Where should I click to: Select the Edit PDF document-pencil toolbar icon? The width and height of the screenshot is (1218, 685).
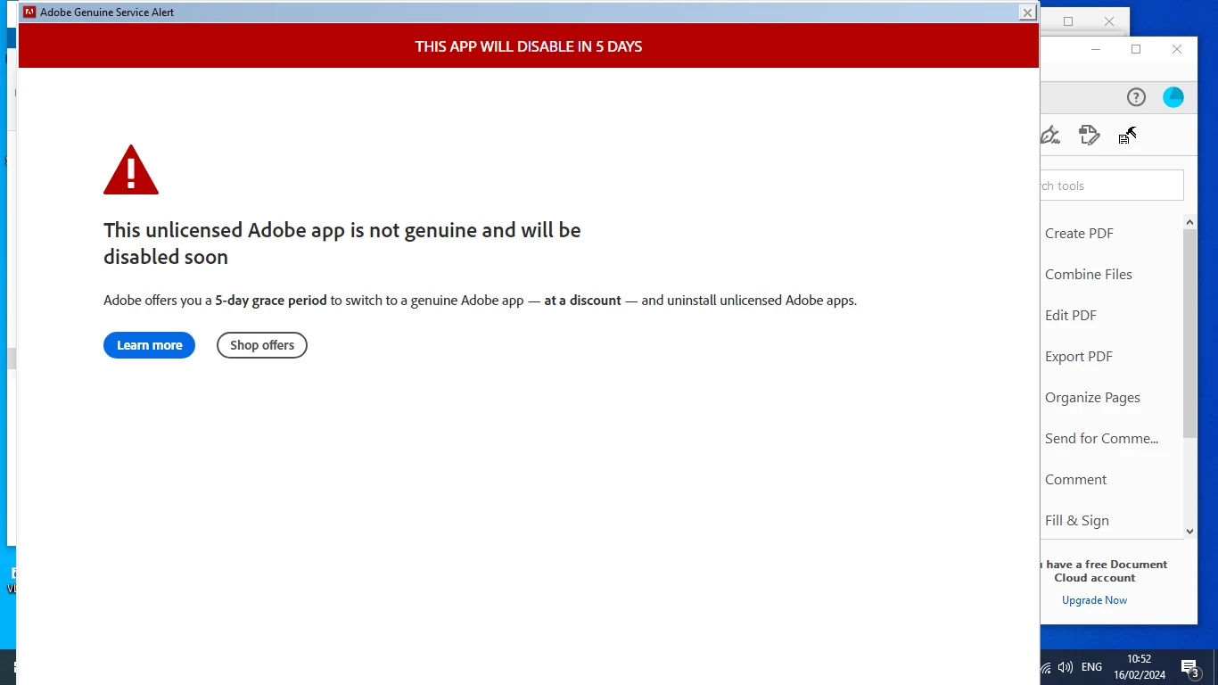coord(1089,135)
